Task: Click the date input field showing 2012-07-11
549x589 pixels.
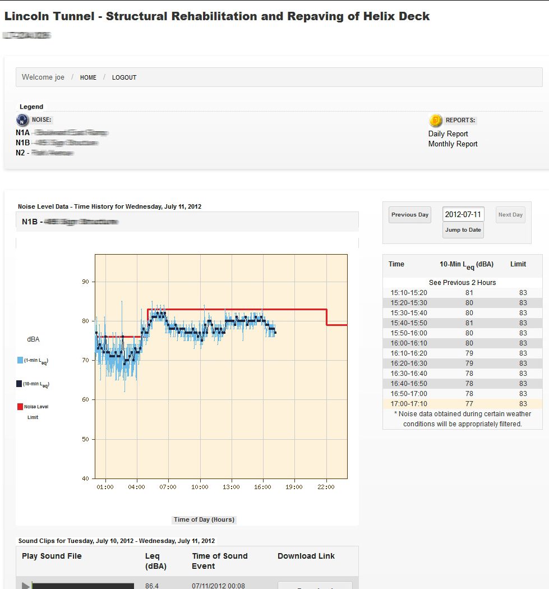Action: (x=463, y=214)
